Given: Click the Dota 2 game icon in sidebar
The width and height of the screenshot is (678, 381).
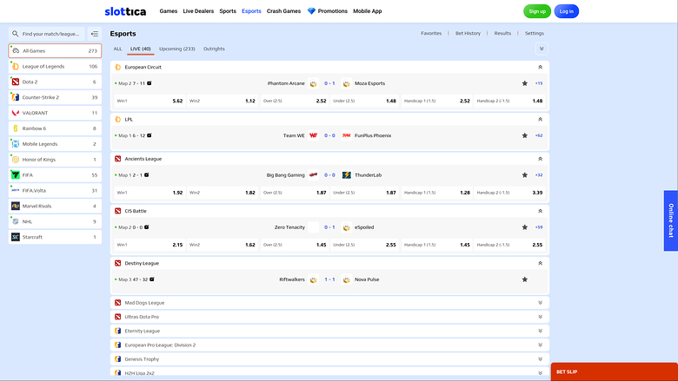Looking at the screenshot, I should (x=16, y=82).
